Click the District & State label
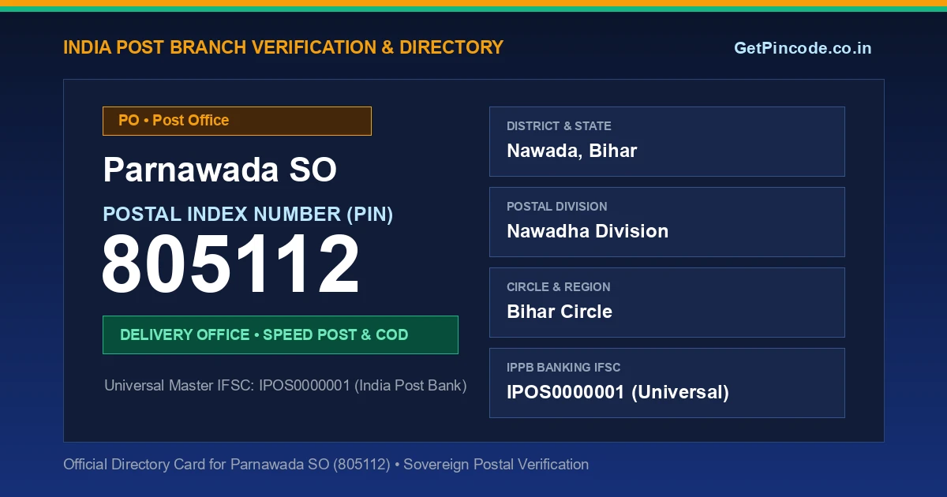947x497 pixels. [559, 126]
